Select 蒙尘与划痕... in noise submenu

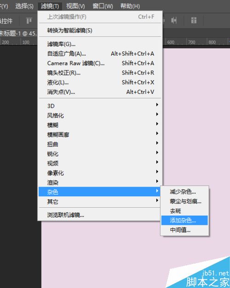184,201
